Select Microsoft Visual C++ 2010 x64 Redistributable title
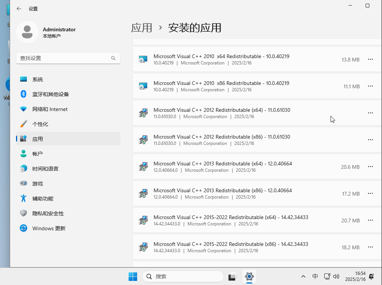This screenshot has width=382, height=285. pyautogui.click(x=221, y=56)
